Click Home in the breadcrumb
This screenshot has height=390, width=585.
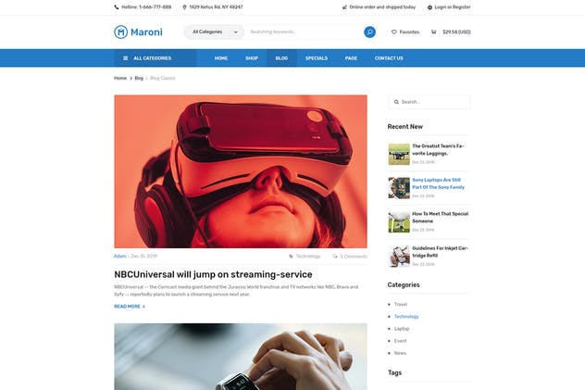[120, 78]
